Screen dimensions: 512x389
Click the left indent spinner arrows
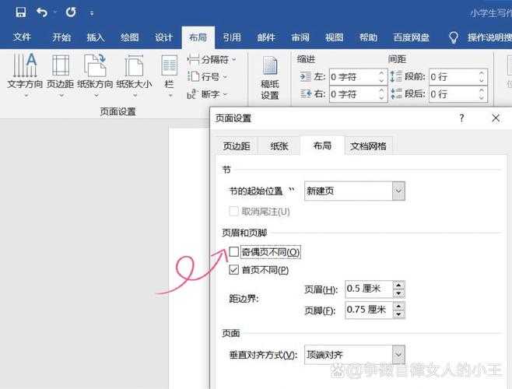coord(381,77)
